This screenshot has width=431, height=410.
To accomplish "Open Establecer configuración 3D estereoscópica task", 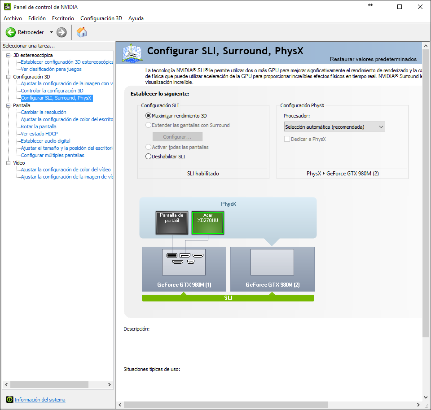I will (x=67, y=62).
